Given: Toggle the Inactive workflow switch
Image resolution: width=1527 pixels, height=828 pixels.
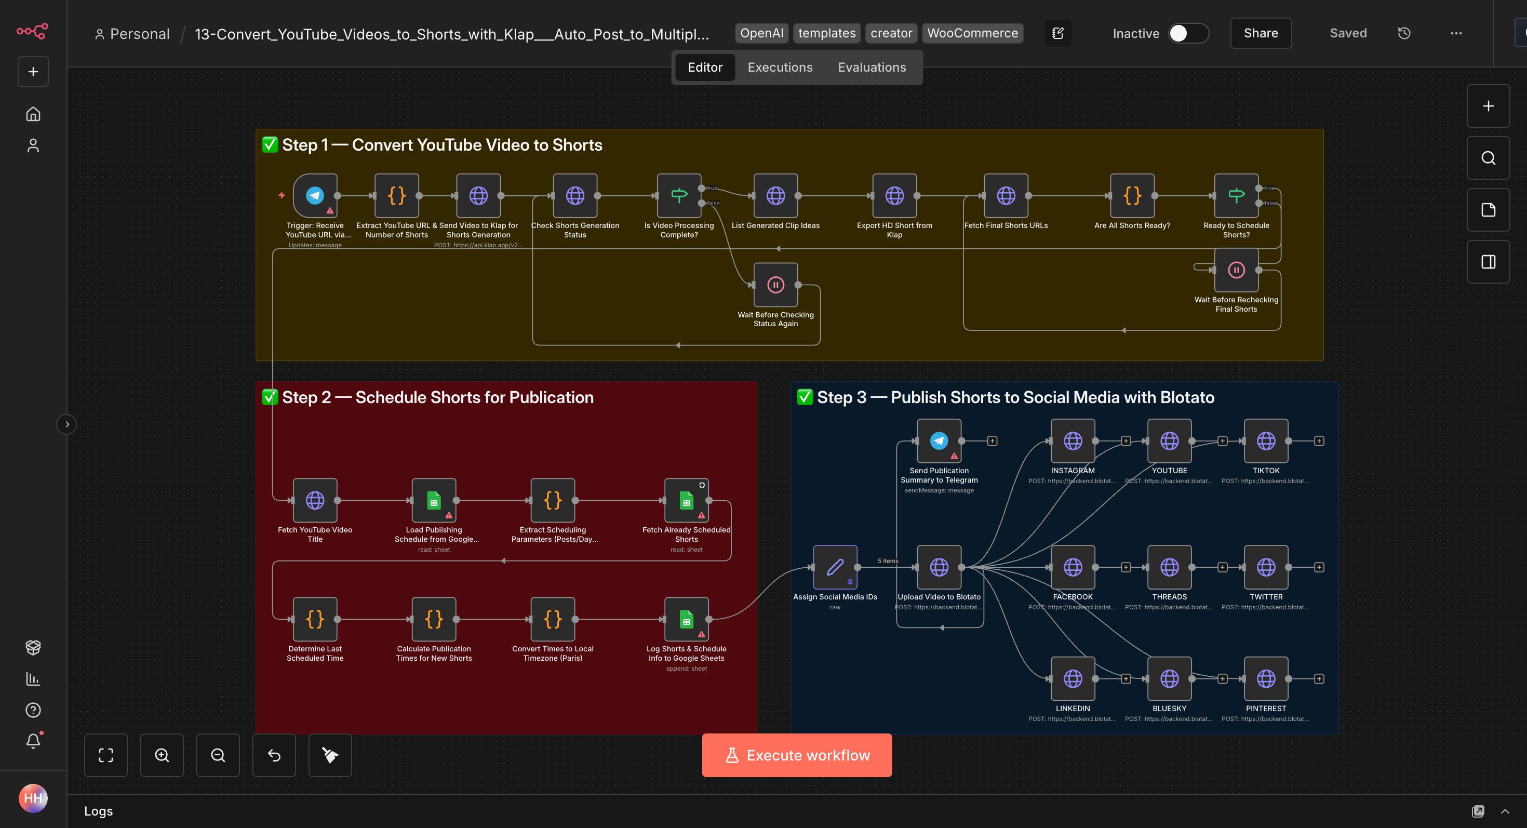Looking at the screenshot, I should click(1188, 33).
